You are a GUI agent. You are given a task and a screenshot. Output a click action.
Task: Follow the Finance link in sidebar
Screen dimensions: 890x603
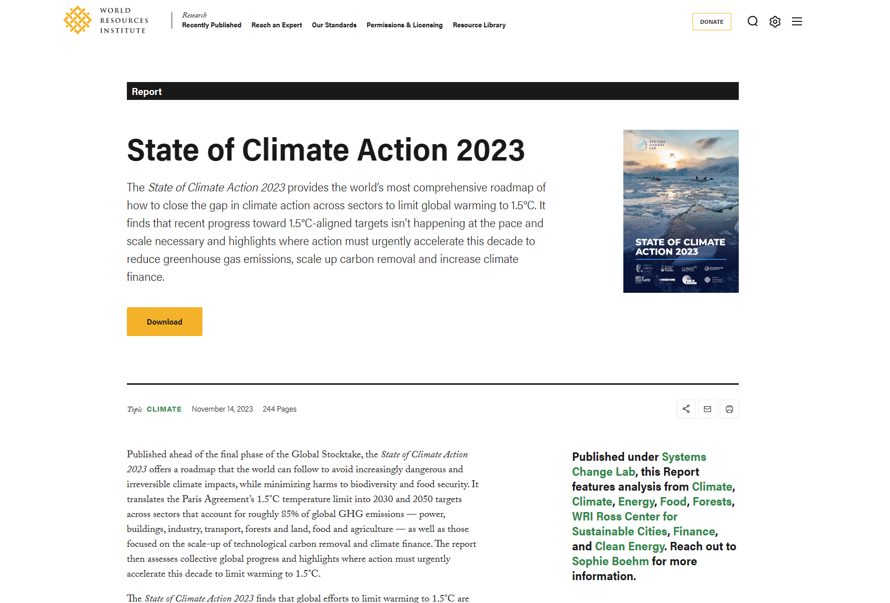pos(694,531)
